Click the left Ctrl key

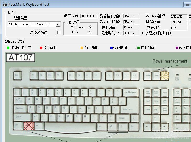tap(18, 126)
